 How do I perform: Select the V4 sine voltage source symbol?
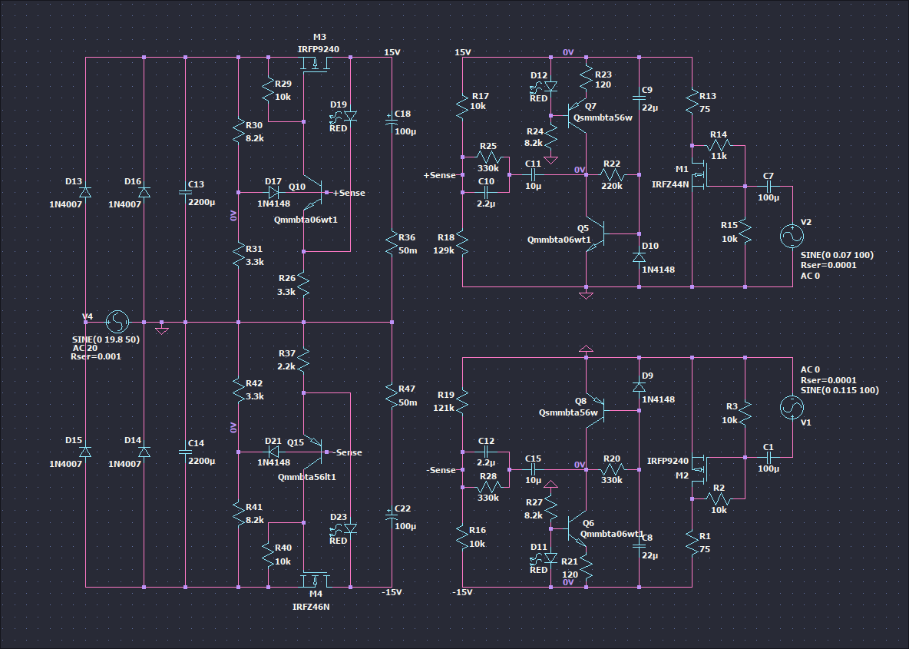tap(117, 321)
